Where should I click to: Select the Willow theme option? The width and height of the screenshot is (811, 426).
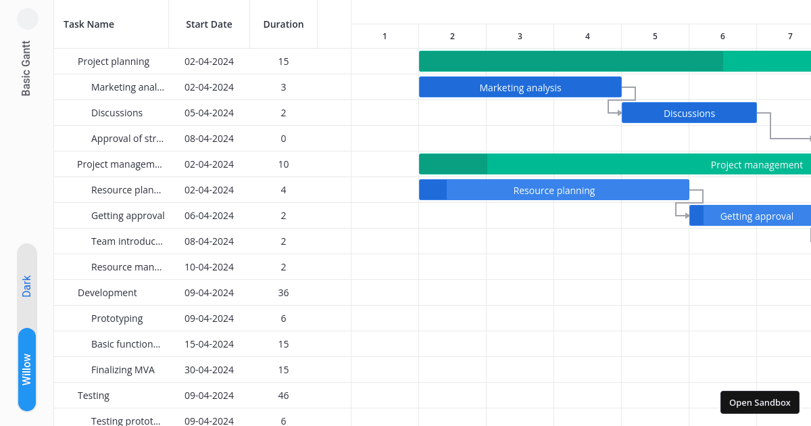[x=27, y=369]
